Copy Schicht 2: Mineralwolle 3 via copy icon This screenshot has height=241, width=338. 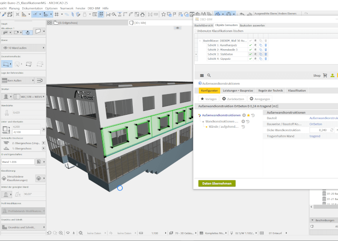tap(261, 50)
